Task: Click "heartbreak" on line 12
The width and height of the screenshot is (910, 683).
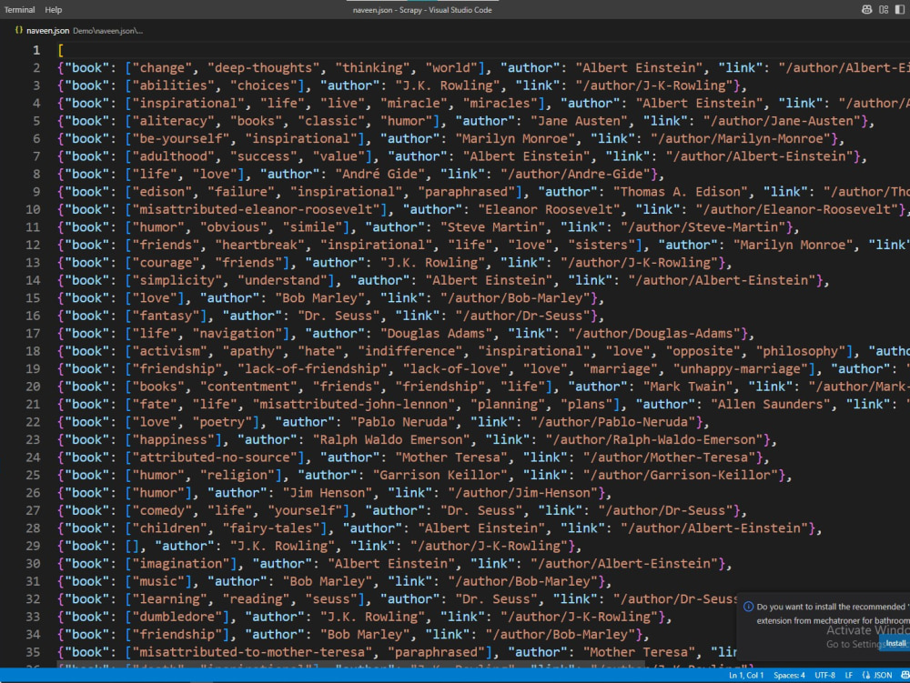Action: tap(260, 245)
